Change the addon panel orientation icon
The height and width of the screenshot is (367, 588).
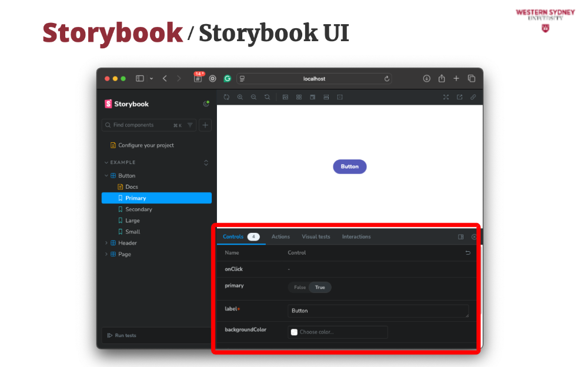(x=461, y=237)
